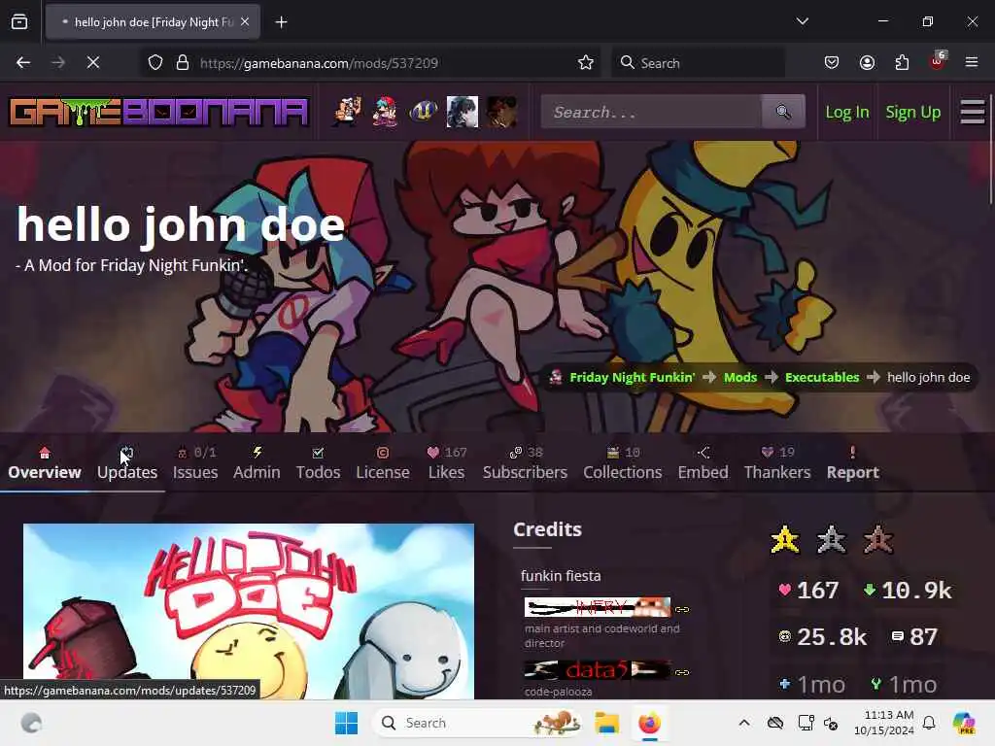Click the bronze third-place medal icon

tap(878, 540)
